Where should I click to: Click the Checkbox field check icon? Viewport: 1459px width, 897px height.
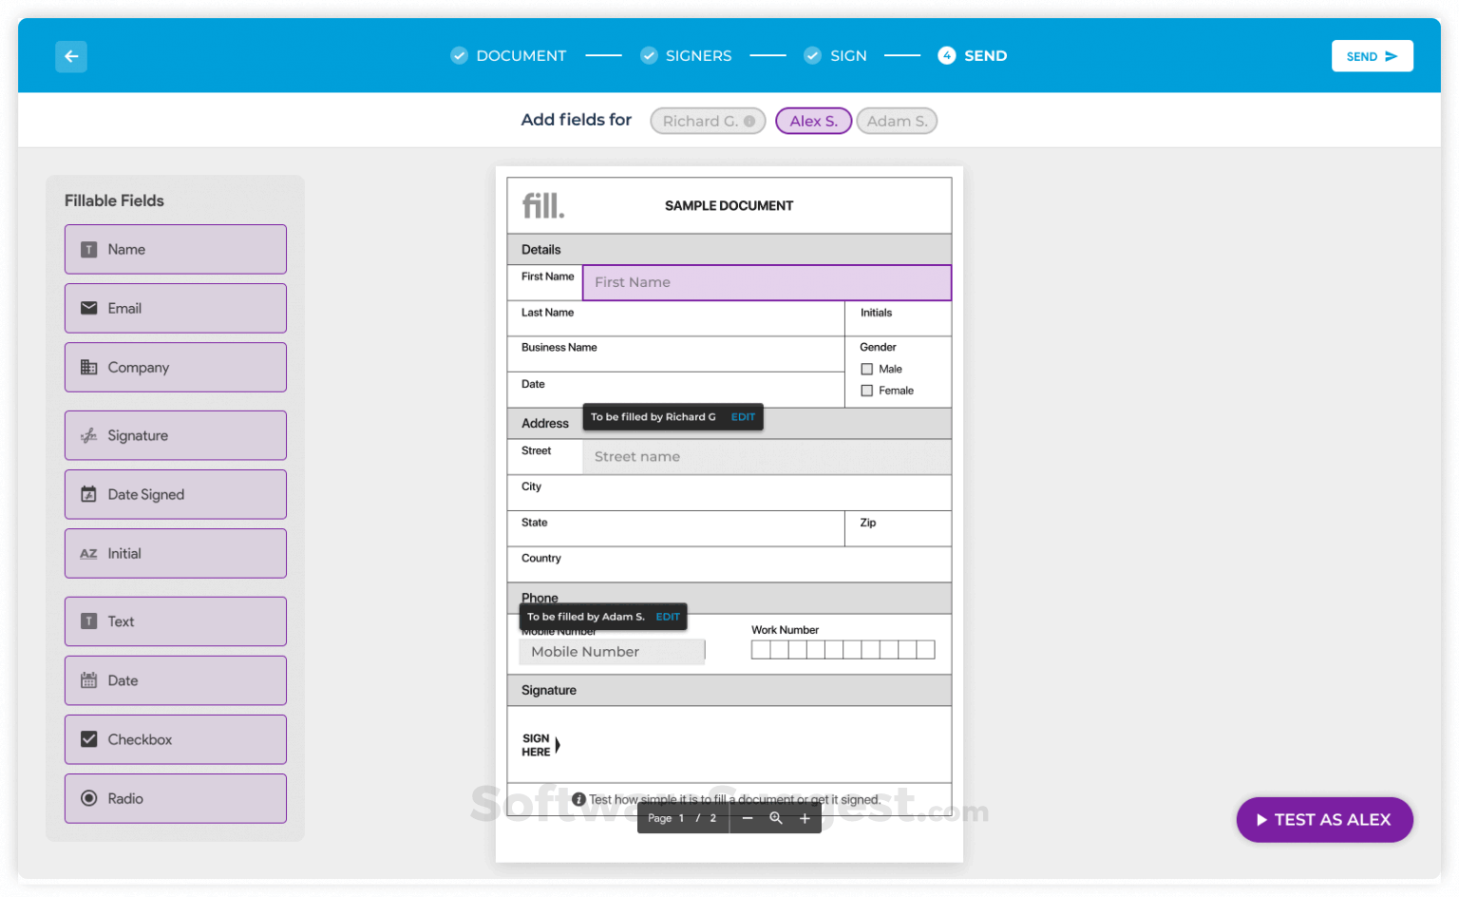(x=88, y=739)
